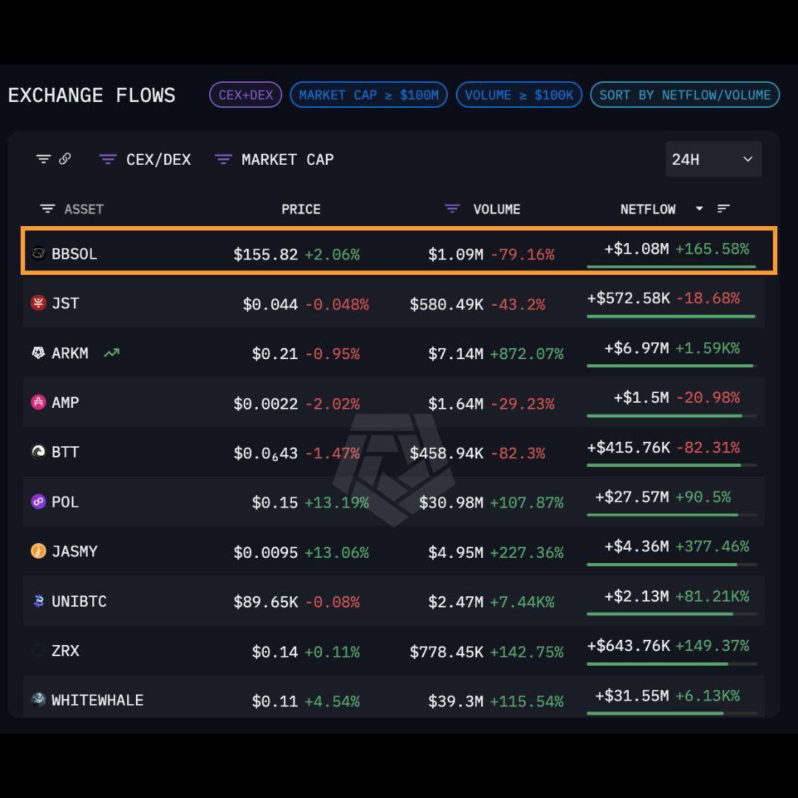Click the POL token logo
Screen dimensions: 798x798
(38, 502)
